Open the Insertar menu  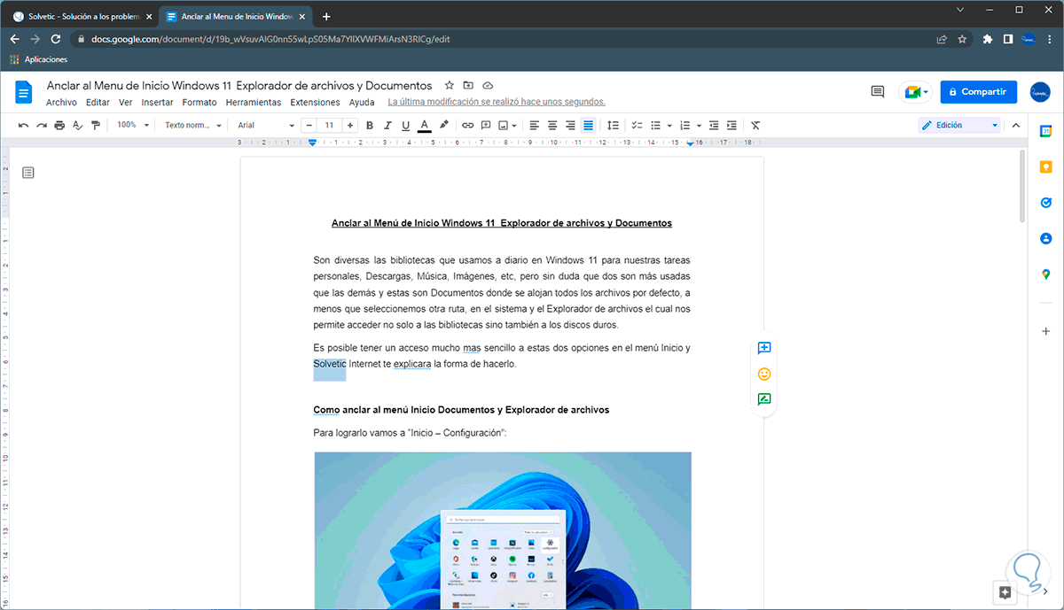click(157, 103)
